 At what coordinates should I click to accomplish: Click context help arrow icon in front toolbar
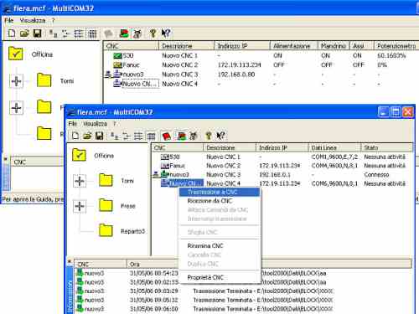point(220,136)
